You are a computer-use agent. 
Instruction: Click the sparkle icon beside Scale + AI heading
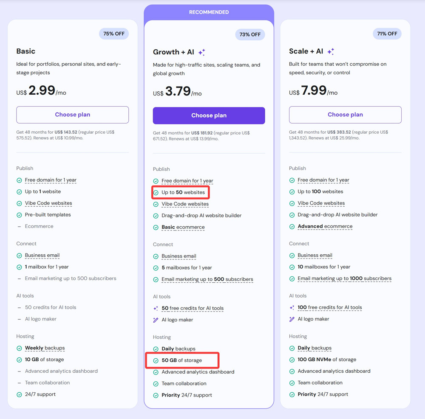coord(331,51)
